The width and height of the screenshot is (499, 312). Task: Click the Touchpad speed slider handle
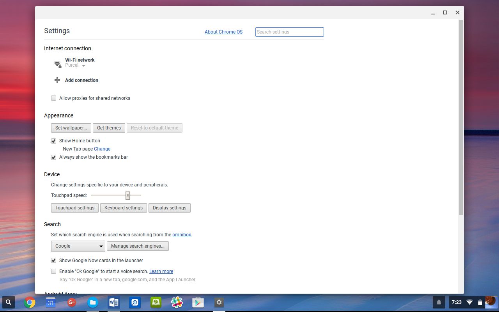(127, 195)
